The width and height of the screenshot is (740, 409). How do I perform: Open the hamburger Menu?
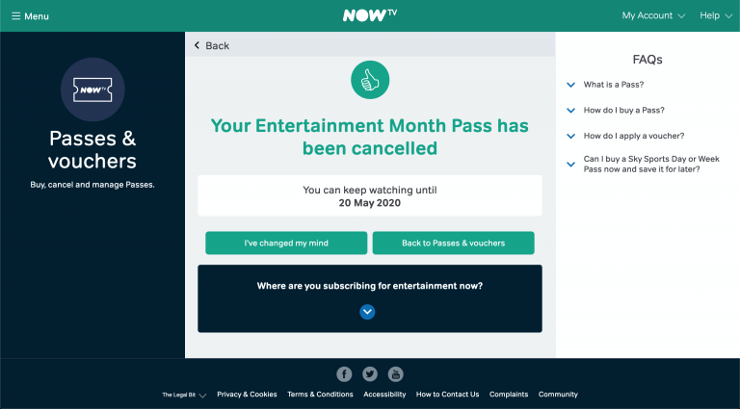point(30,16)
